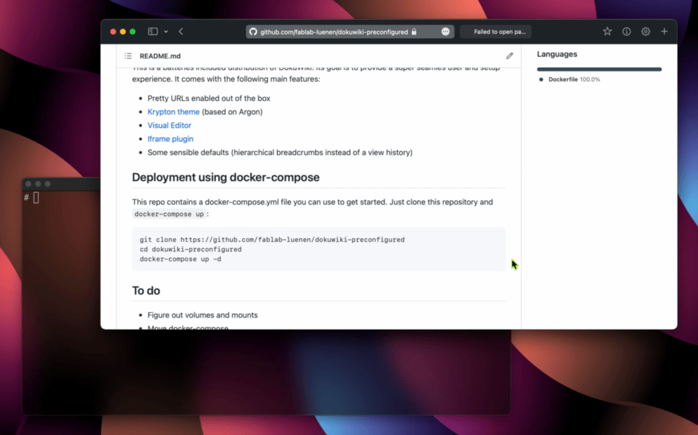Click the Dockerfile color dot
The height and width of the screenshot is (435, 698).
click(541, 80)
